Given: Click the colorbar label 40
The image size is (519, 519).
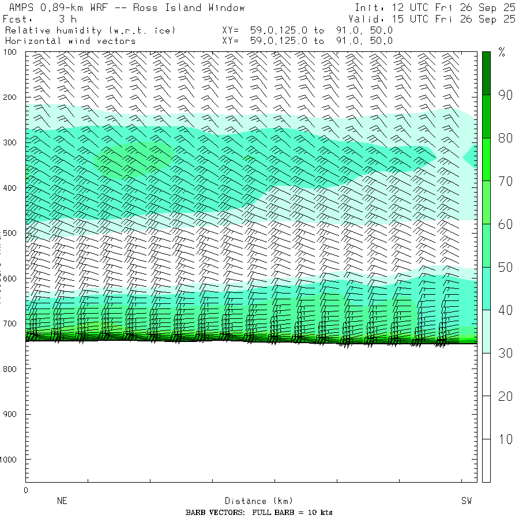Looking at the screenshot, I should [x=505, y=310].
